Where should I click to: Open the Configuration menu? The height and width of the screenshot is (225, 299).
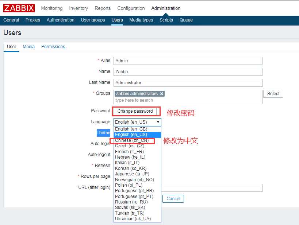tap(131, 8)
